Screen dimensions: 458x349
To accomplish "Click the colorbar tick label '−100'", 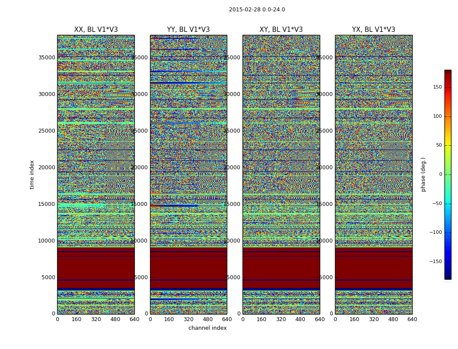I will click(x=435, y=232).
